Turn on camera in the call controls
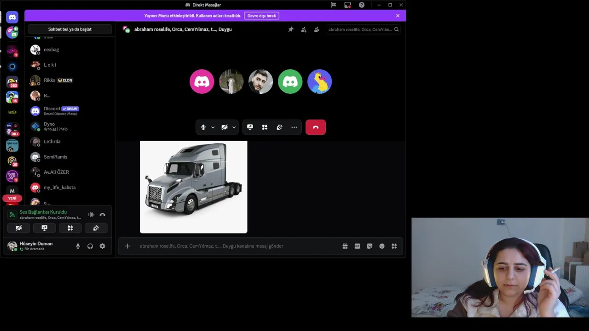 click(225, 127)
